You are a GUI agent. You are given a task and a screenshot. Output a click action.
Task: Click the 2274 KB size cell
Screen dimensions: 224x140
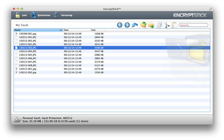click(x=99, y=69)
